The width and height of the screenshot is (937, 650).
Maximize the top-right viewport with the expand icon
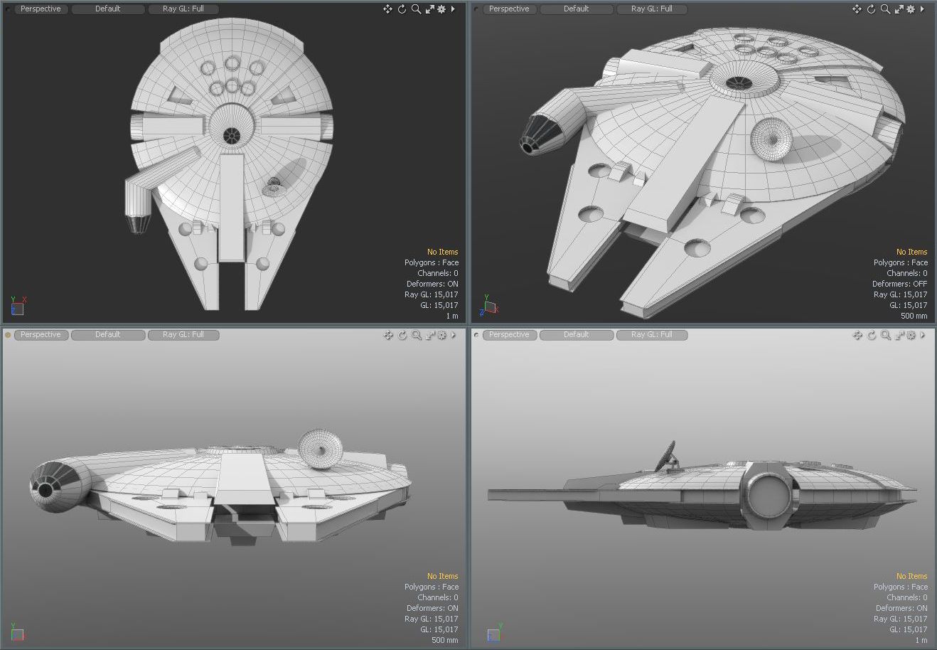coord(899,9)
